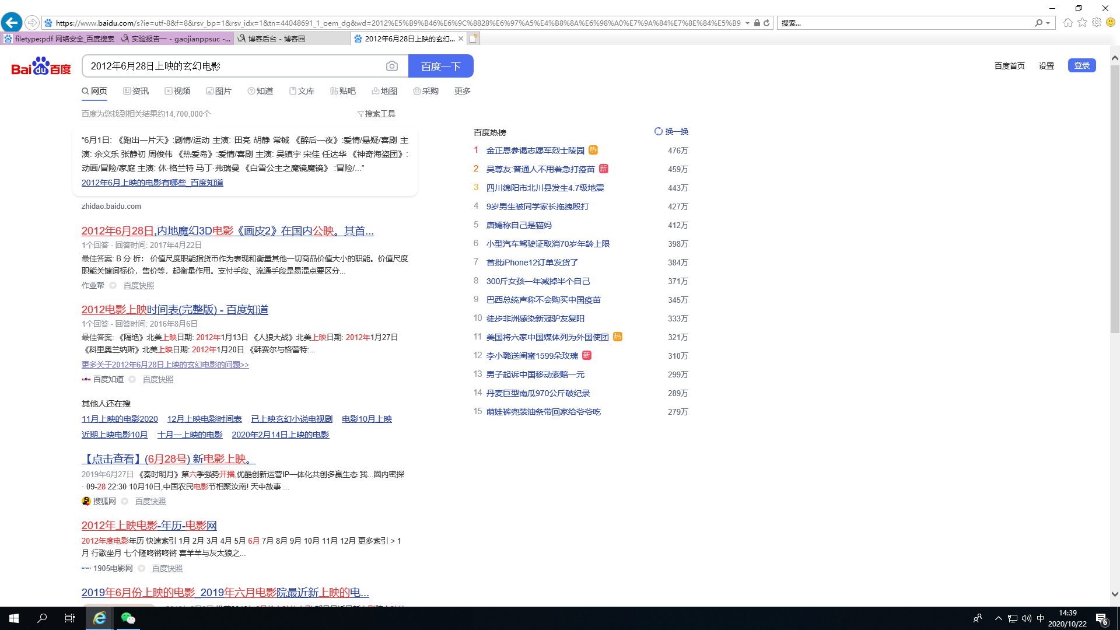Screen dimensions: 1120x630
Task: Open Windows Start menu
Action: pyautogui.click(x=14, y=618)
